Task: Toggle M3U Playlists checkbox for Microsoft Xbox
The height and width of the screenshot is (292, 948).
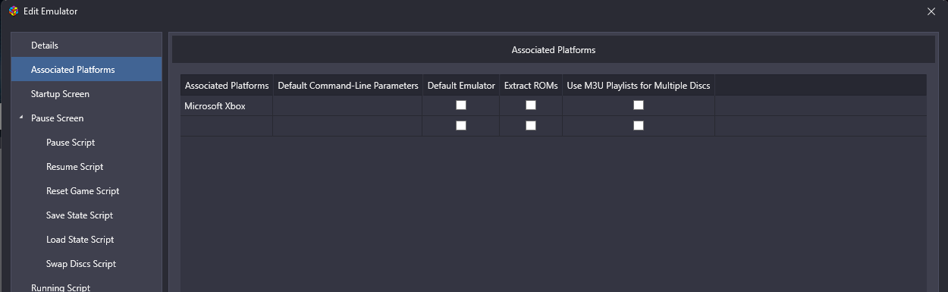Action: [639, 105]
